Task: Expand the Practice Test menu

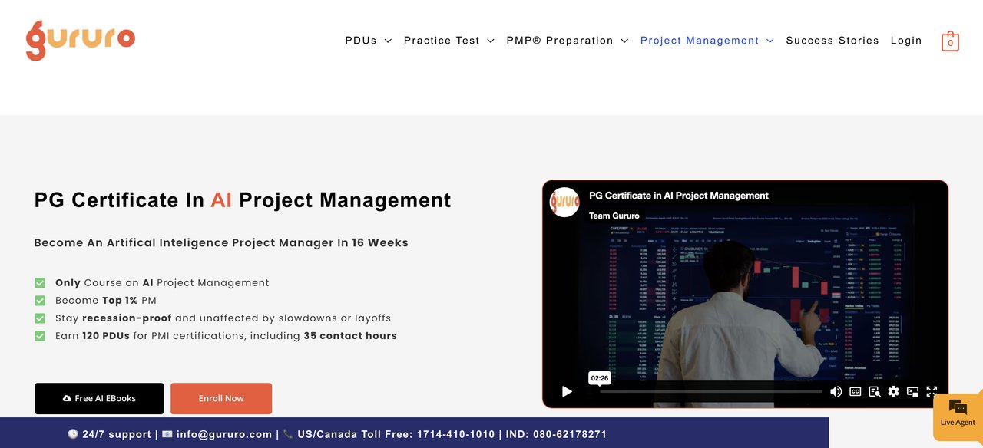Action: (449, 41)
